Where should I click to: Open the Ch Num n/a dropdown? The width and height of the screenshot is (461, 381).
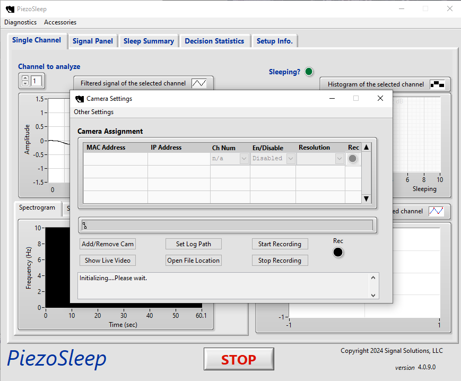point(244,159)
